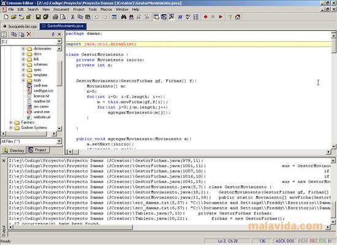Screen dimensions: 337x245
Task: Click the output panel horizontal scrollbar thumb
Action: (73, 227)
